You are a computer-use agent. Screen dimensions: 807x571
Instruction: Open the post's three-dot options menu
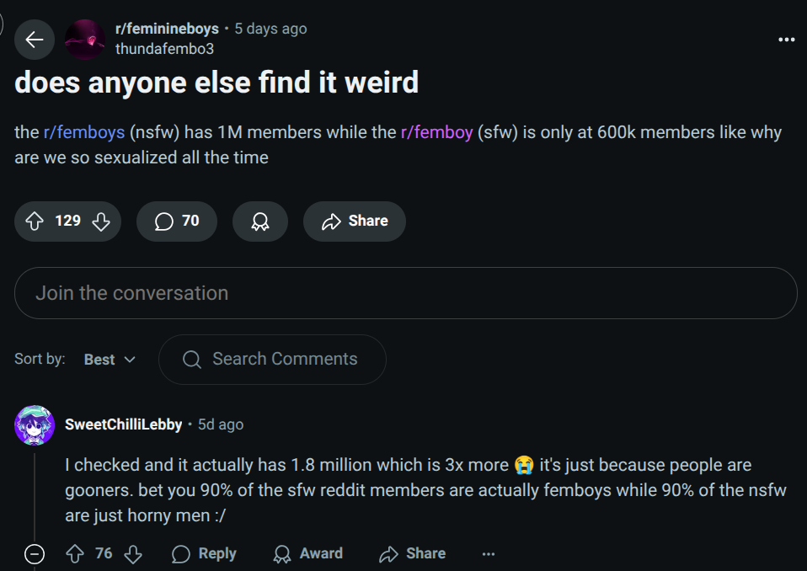point(787,40)
